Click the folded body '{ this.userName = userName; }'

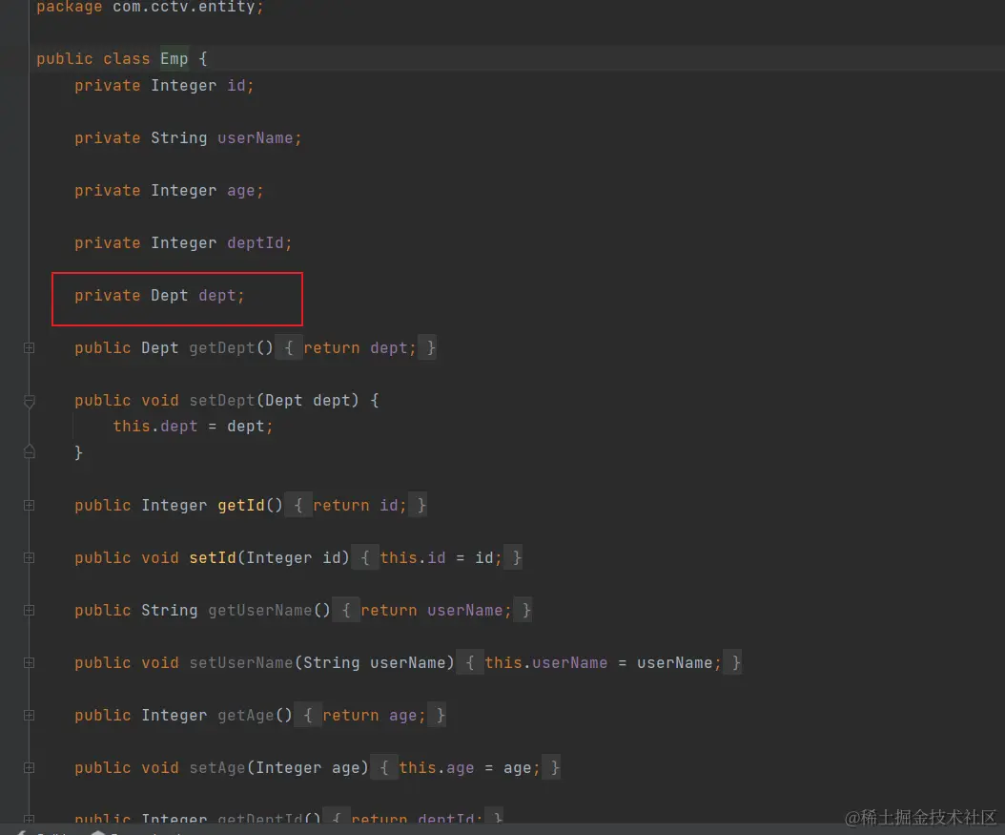(x=600, y=663)
